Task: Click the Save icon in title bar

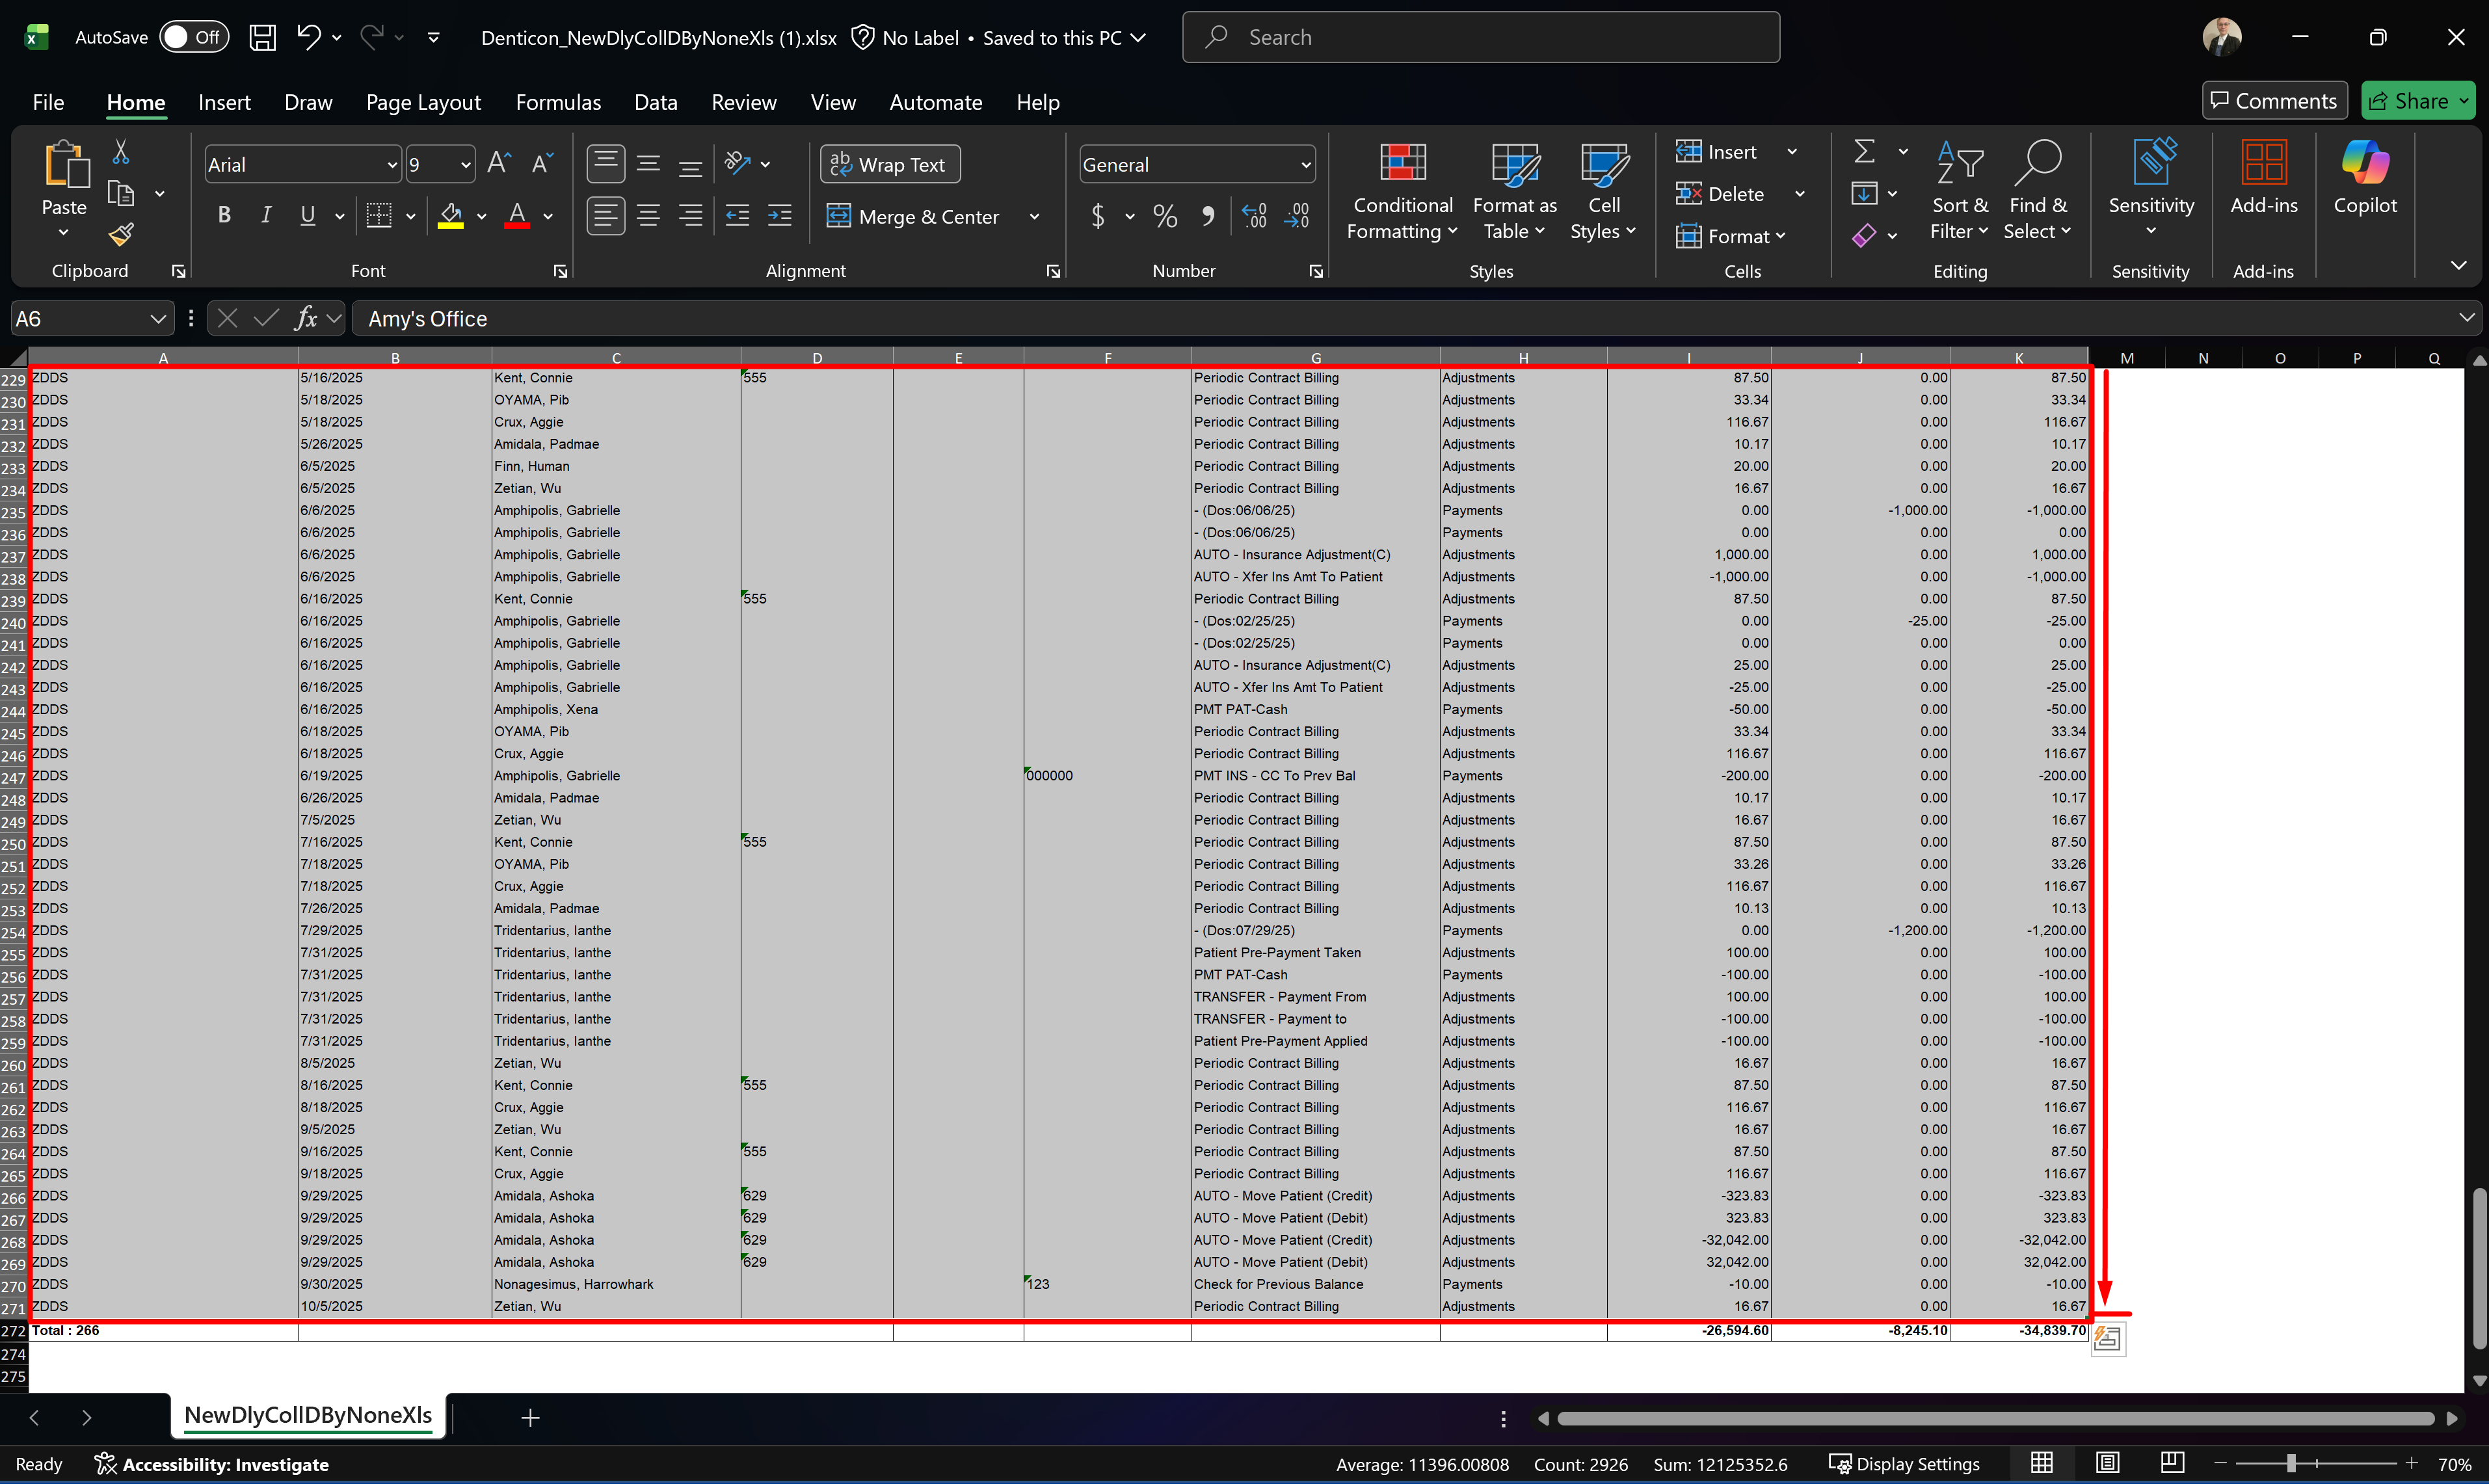Action: pyautogui.click(x=262, y=38)
